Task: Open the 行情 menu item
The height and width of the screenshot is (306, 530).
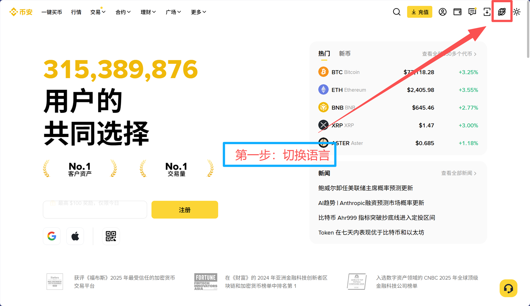Action: 76,12
